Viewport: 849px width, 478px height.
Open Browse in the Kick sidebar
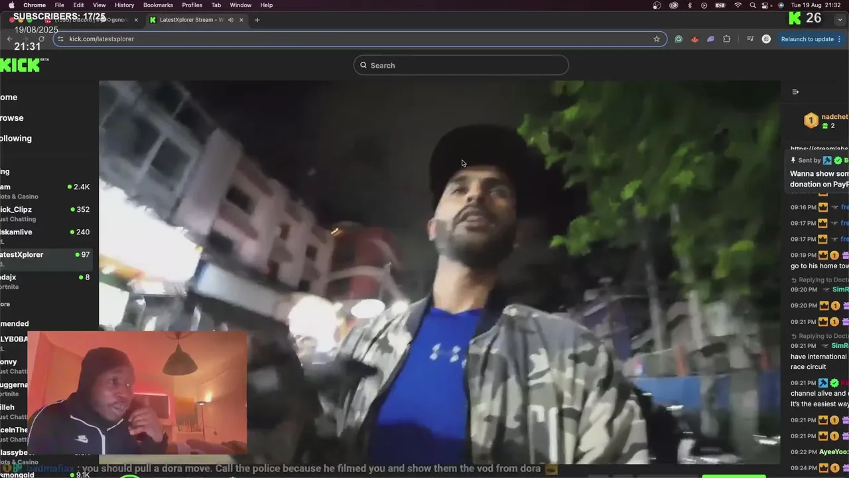(11, 118)
